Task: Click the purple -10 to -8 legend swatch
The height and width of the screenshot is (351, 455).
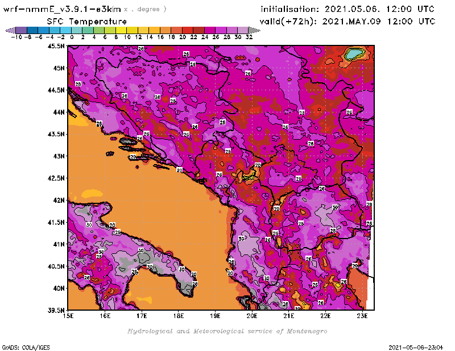Action: coord(22,30)
